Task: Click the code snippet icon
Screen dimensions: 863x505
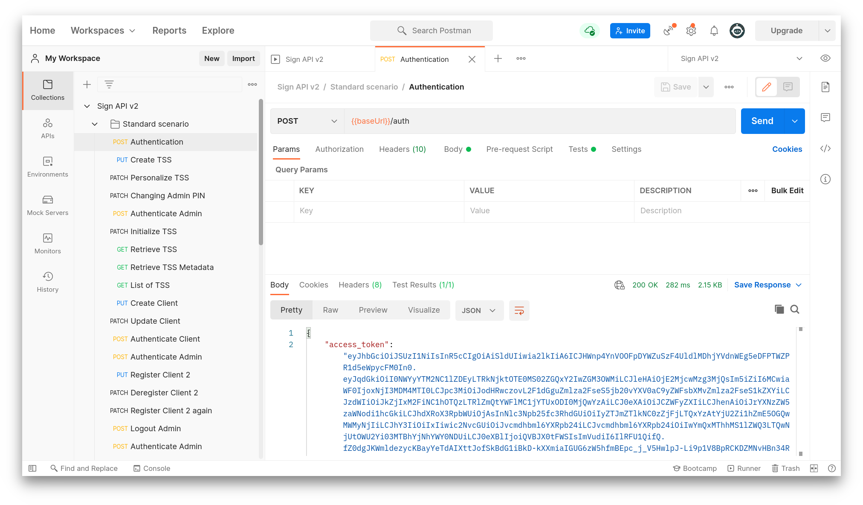Action: click(825, 148)
